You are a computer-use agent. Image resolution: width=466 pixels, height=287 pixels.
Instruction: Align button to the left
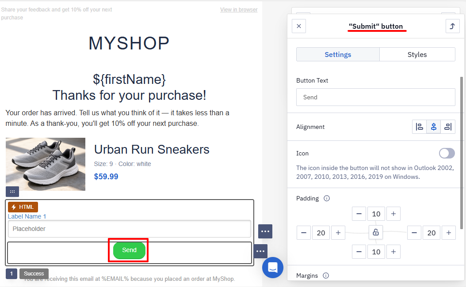pyautogui.click(x=419, y=127)
